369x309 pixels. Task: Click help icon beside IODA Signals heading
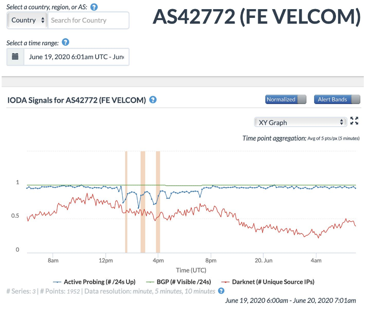(153, 100)
